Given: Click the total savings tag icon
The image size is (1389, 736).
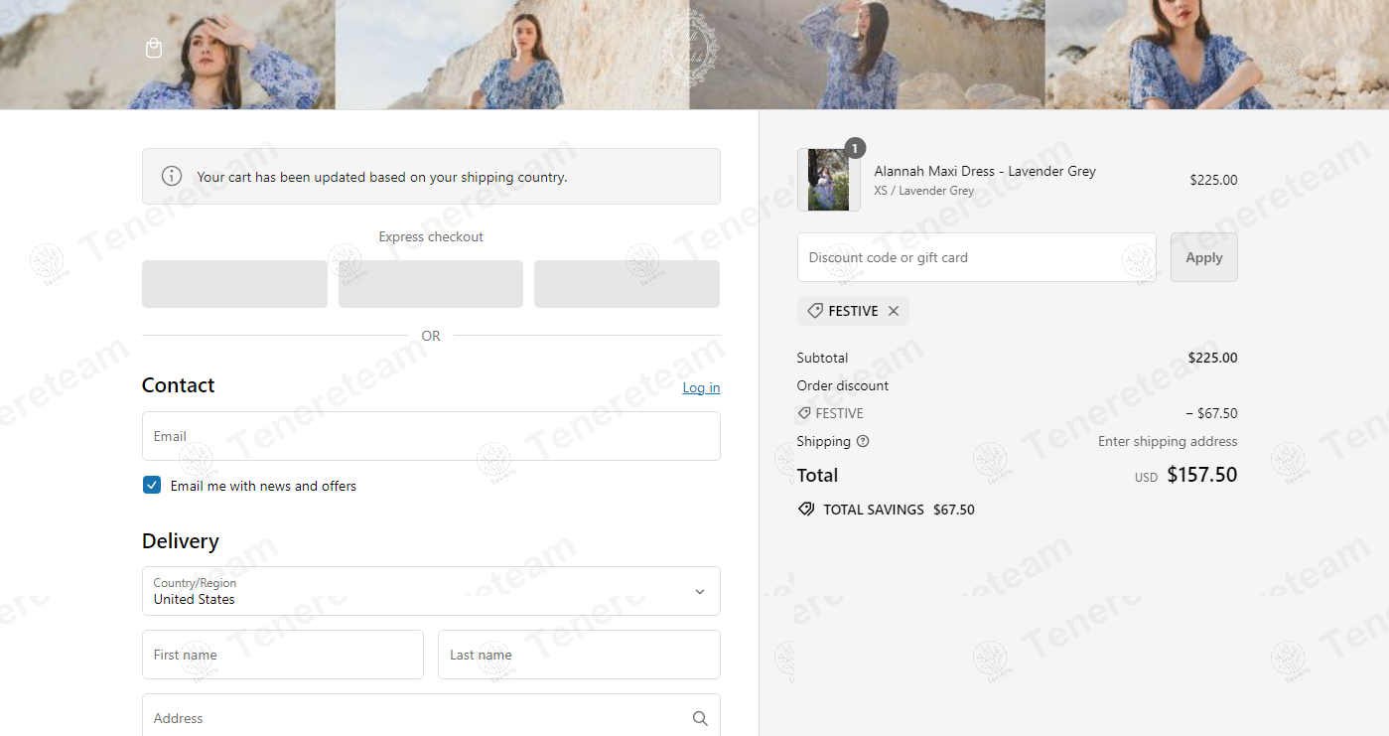Looking at the screenshot, I should [x=806, y=510].
